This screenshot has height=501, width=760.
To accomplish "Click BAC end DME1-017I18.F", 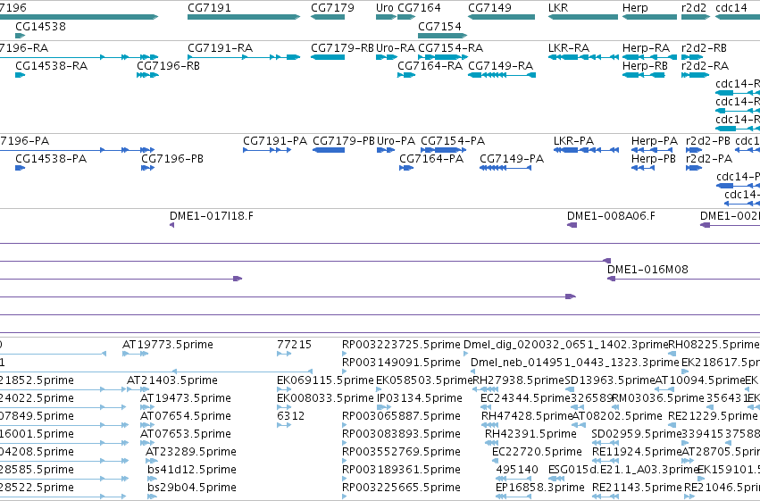I will coord(172,225).
